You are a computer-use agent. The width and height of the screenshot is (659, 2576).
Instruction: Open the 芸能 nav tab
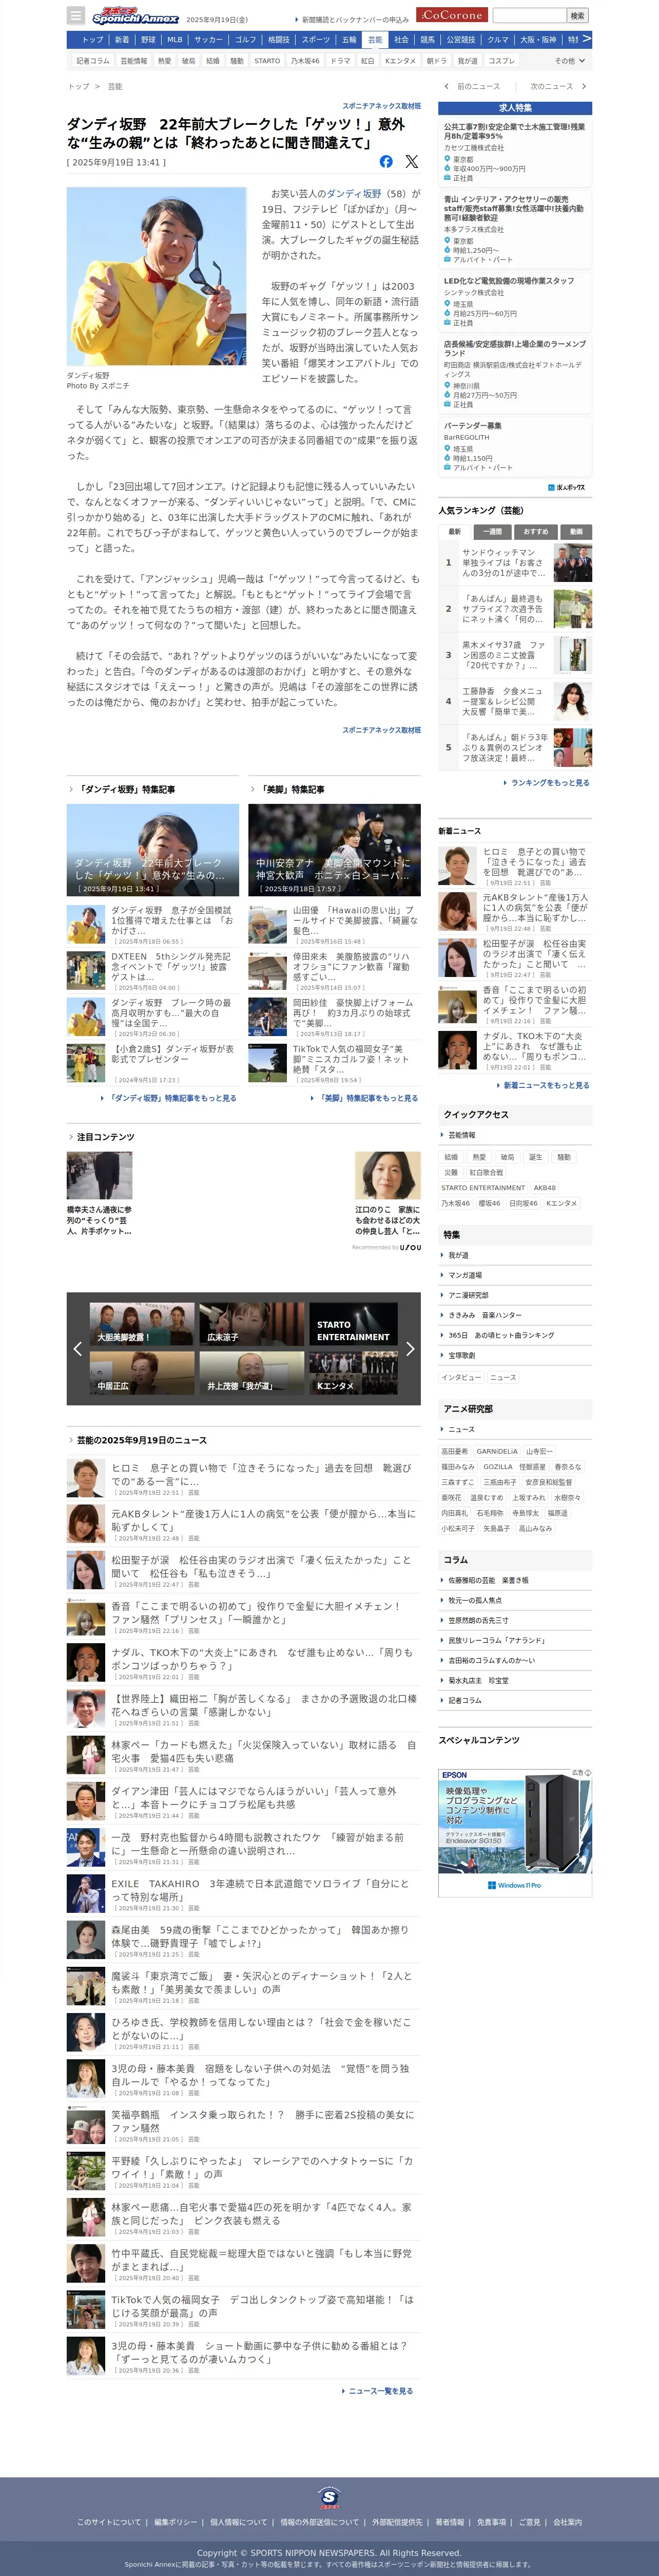pyautogui.click(x=375, y=40)
